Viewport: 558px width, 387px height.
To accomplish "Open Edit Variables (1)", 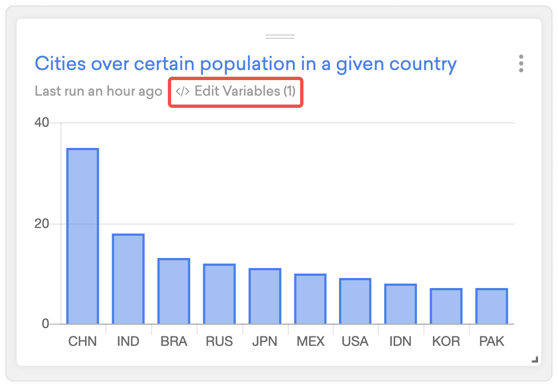I will [x=236, y=92].
